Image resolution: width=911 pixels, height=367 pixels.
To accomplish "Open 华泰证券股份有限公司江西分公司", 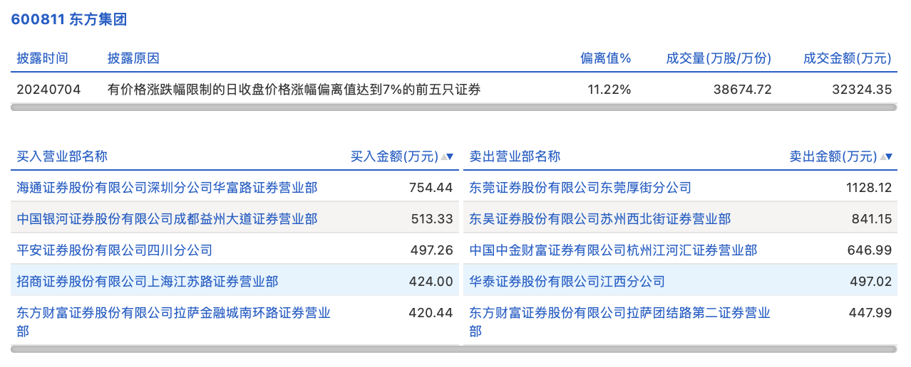I will coord(567,282).
